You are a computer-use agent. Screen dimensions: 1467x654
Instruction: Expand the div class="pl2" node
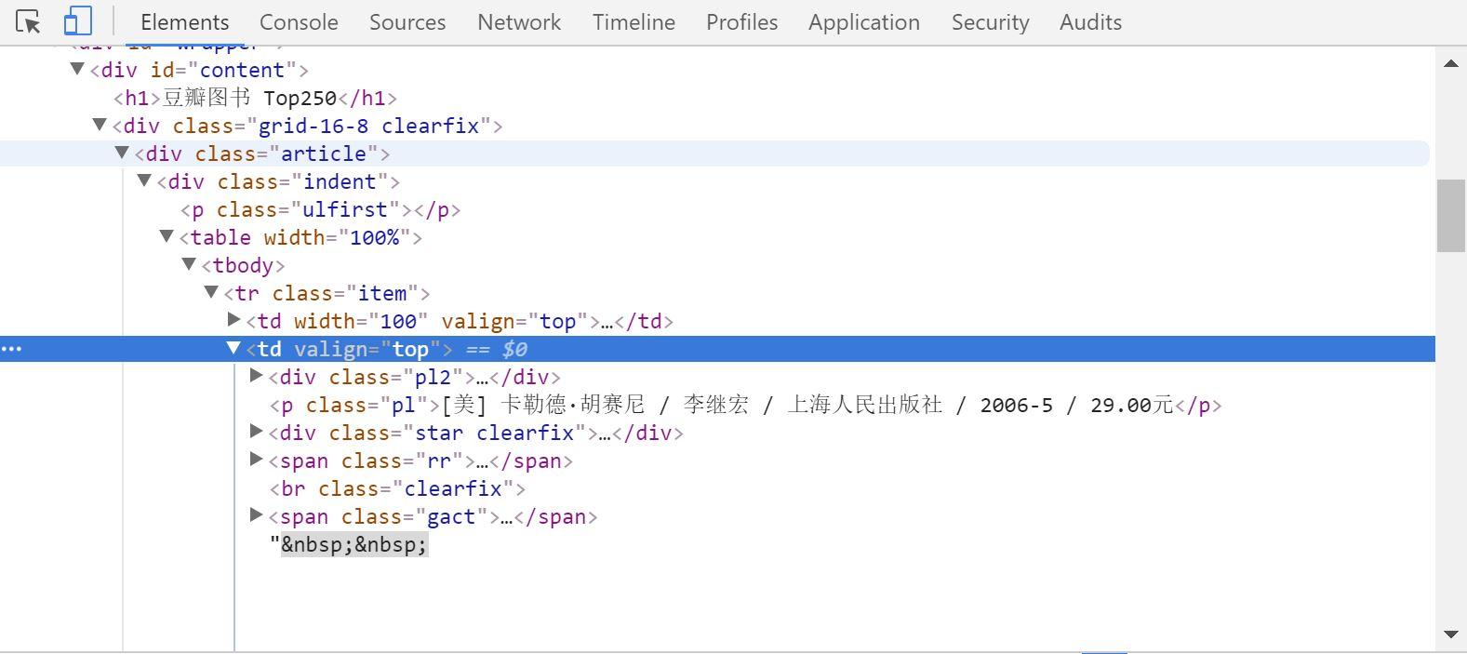point(257,376)
